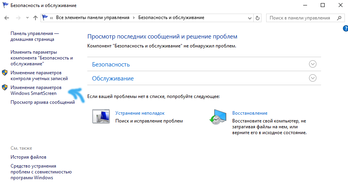Go back with the left arrow button
Image resolution: width=348 pixels, height=187 pixels.
[x=7, y=18]
